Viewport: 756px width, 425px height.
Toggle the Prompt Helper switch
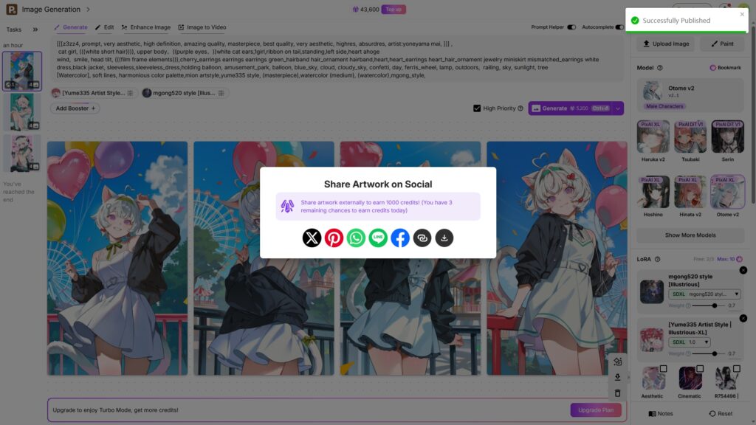pos(571,27)
